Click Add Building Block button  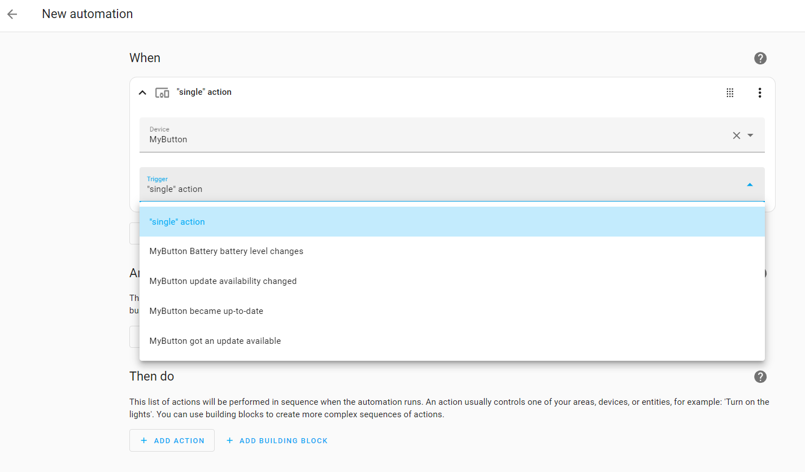[277, 440]
